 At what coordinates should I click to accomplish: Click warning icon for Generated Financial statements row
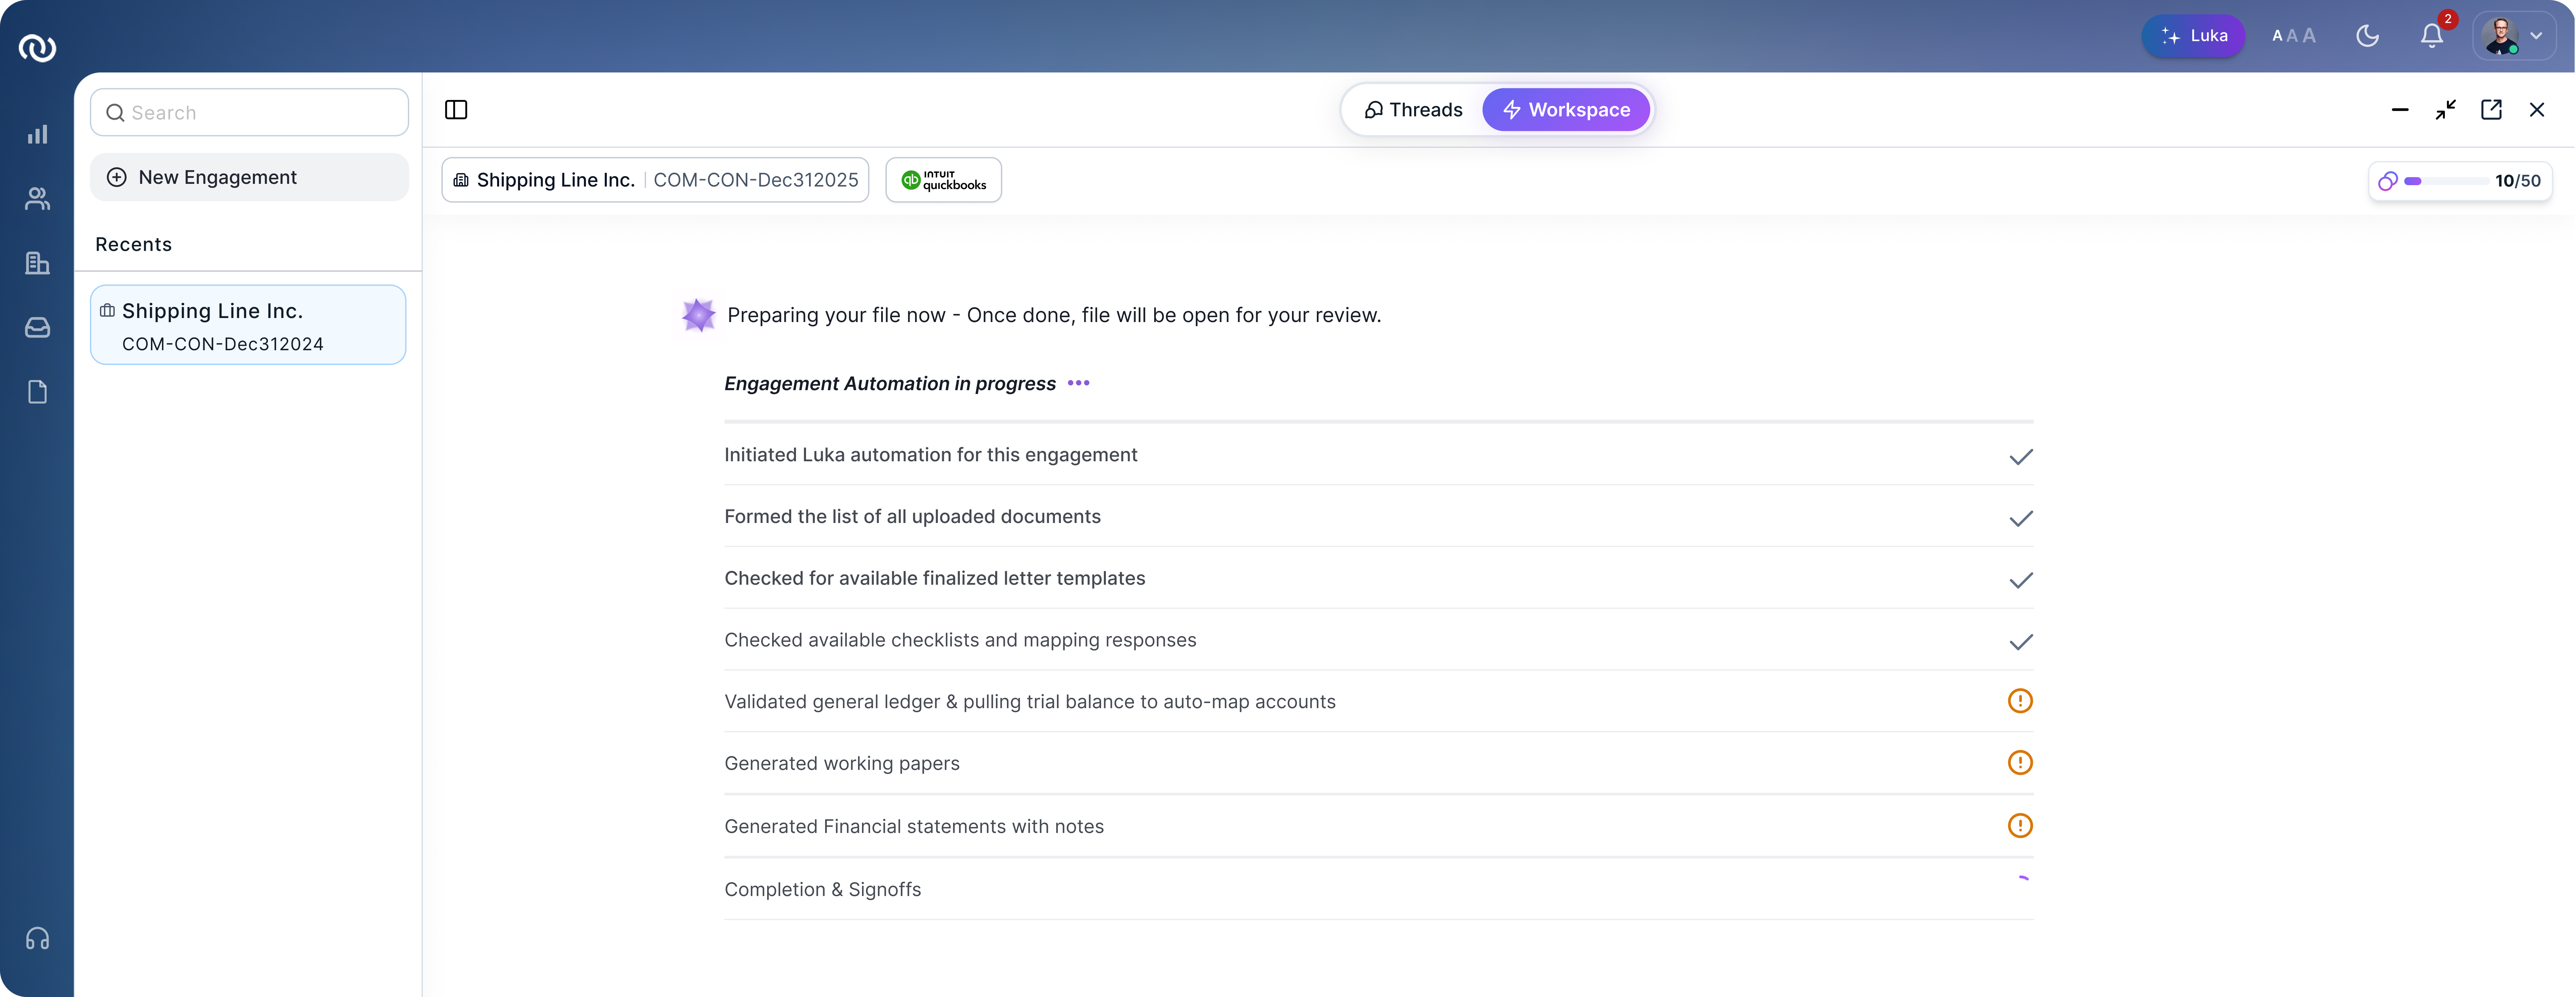[x=2020, y=826]
